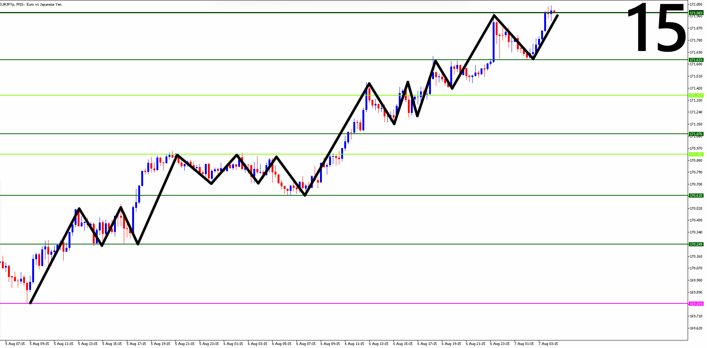Click the 172.050 value on price scale
This screenshot has width=707, height=348.
(x=697, y=5)
